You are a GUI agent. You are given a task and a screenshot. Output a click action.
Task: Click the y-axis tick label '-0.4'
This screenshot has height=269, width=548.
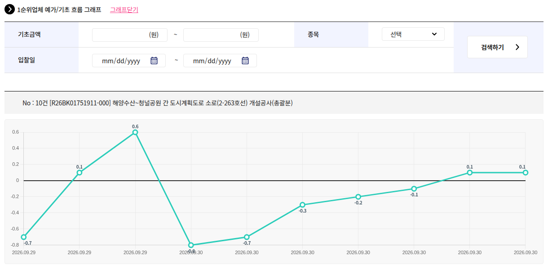(14, 213)
